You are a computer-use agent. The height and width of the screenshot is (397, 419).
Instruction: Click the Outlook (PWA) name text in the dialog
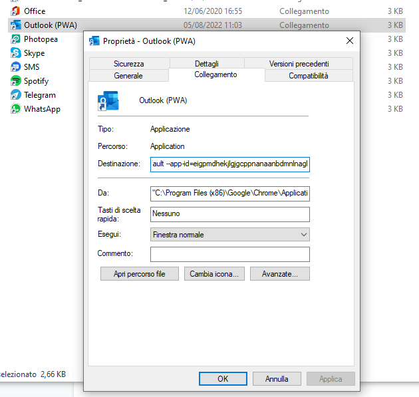click(163, 100)
